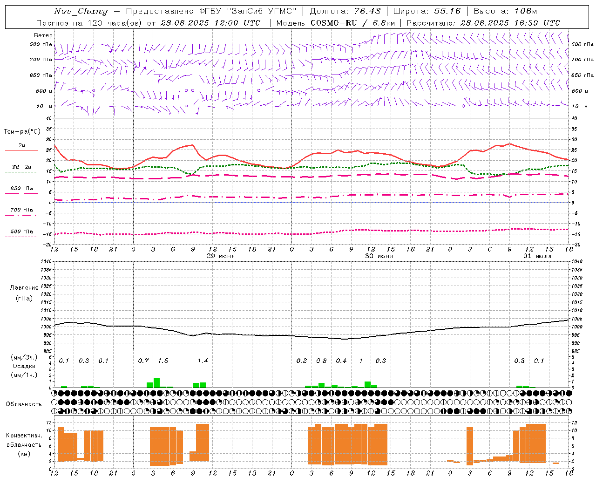Viewport: 596px width, 477px height.
Task: Click the precipitation value 0.7
Action: click(143, 361)
